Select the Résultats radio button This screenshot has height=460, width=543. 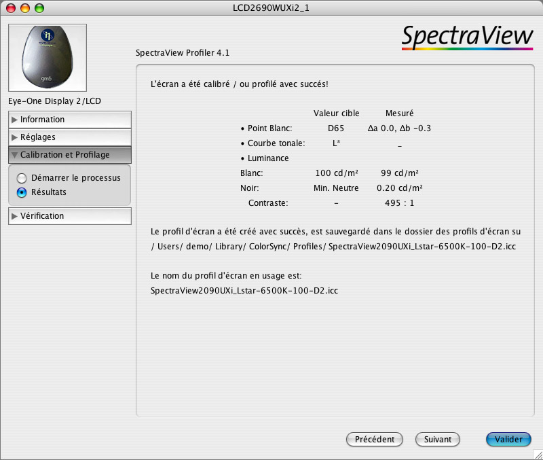pyautogui.click(x=22, y=192)
